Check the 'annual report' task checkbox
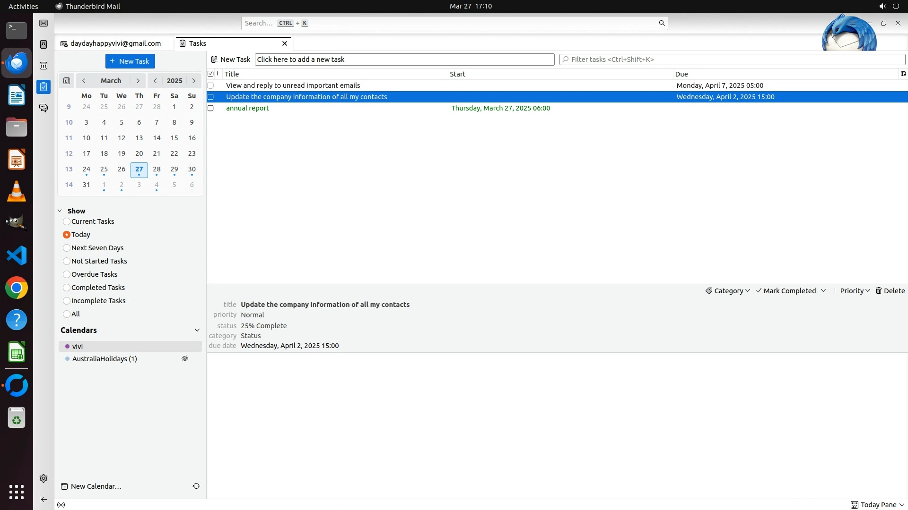Image resolution: width=908 pixels, height=510 pixels. click(211, 108)
